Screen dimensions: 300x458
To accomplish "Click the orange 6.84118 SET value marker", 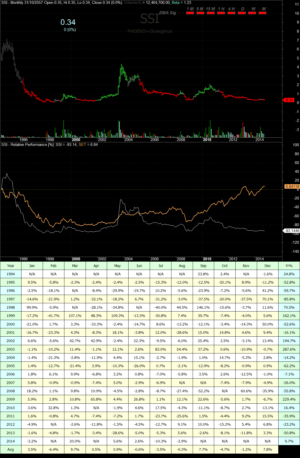I will [292, 186].
